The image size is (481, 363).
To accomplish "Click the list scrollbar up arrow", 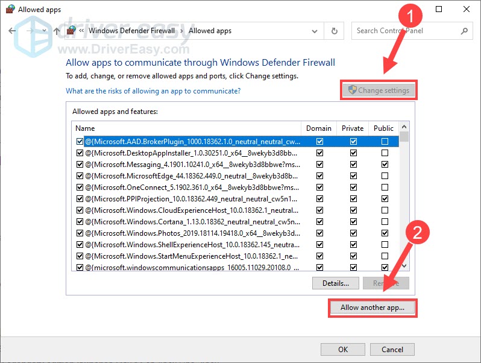I will 404,127.
